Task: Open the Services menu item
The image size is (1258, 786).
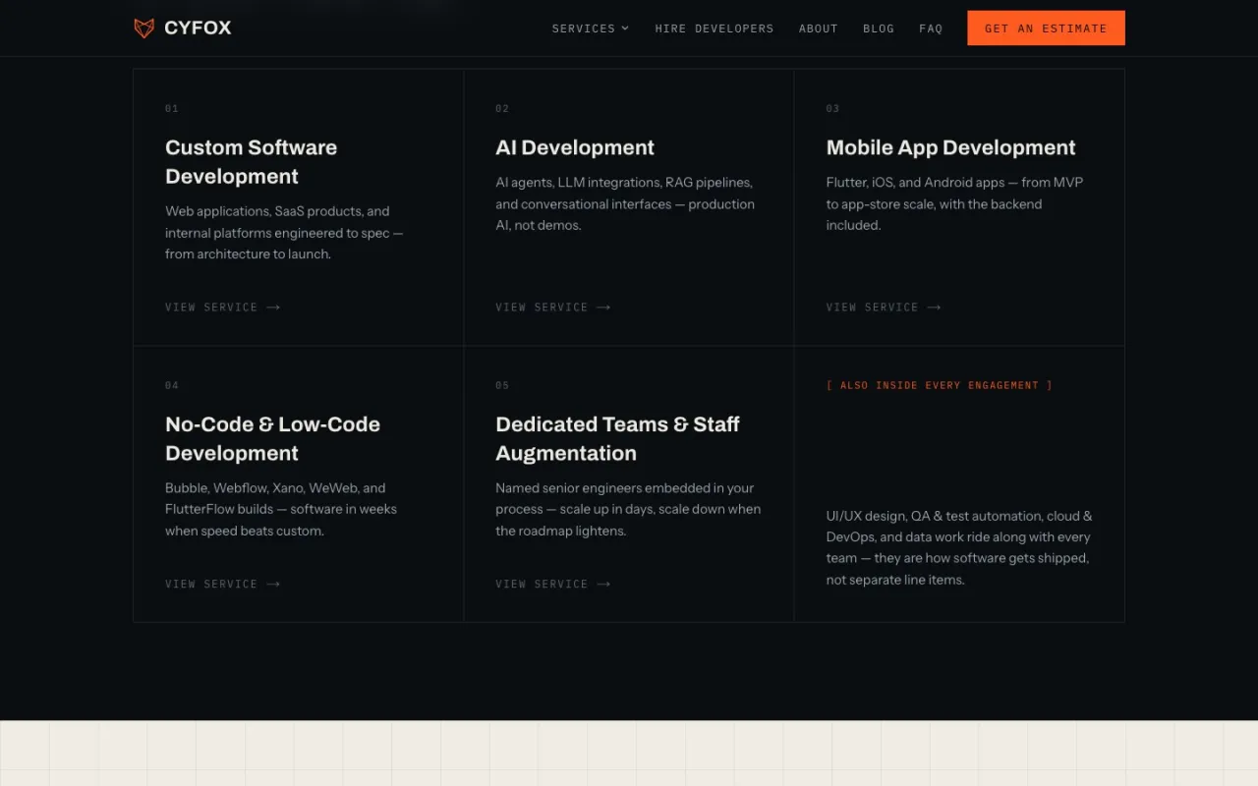Action: [x=591, y=28]
